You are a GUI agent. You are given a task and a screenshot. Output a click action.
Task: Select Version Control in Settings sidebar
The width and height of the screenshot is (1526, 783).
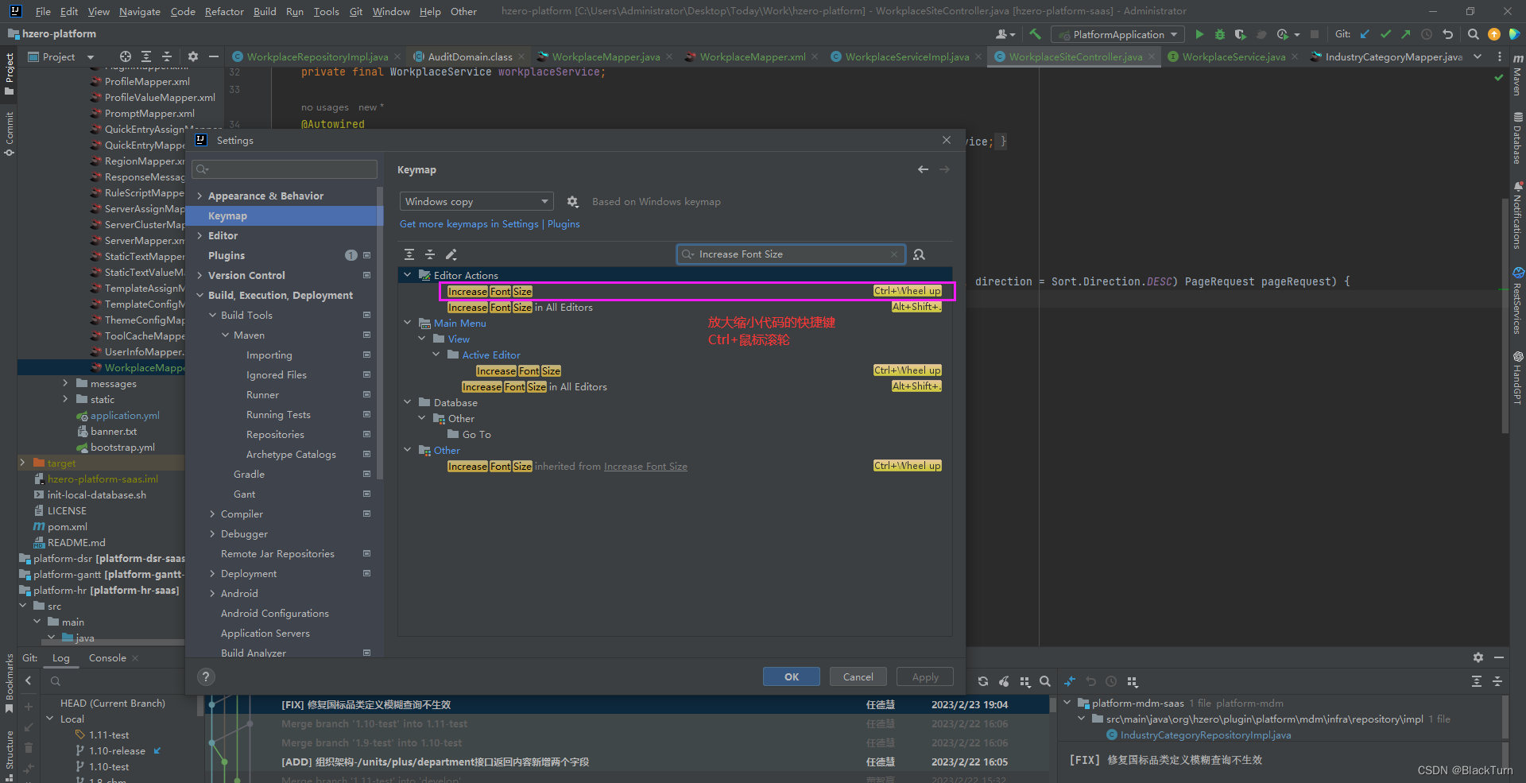pyautogui.click(x=246, y=276)
